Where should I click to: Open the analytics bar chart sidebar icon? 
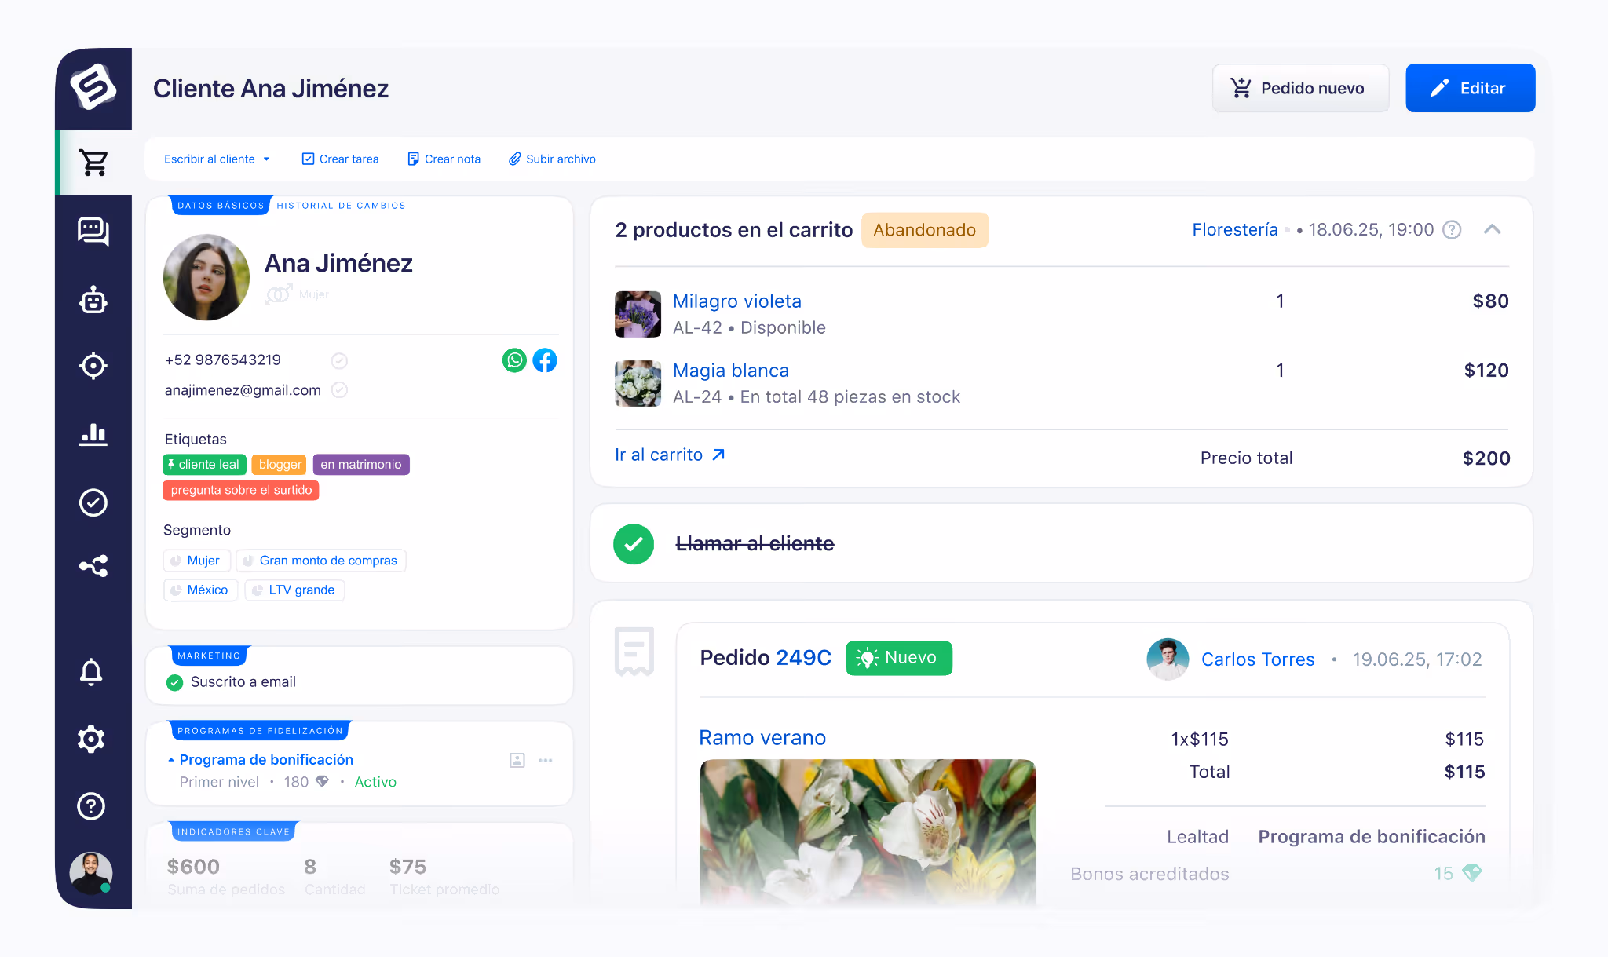[x=93, y=434]
